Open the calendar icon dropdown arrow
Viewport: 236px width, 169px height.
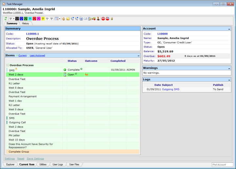click(60, 19)
